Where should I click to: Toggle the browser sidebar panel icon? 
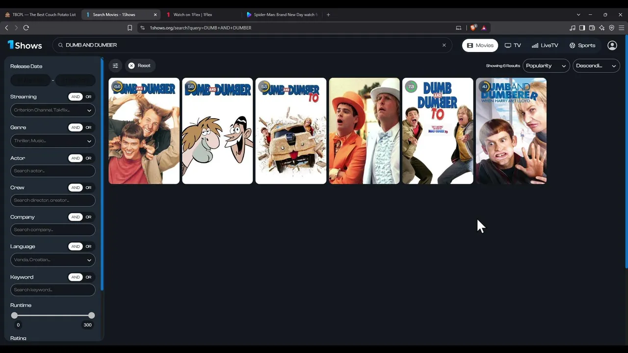click(582, 28)
